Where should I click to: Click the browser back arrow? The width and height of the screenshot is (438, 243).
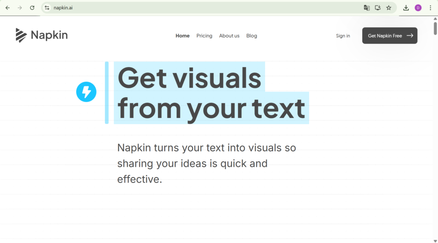pos(7,8)
